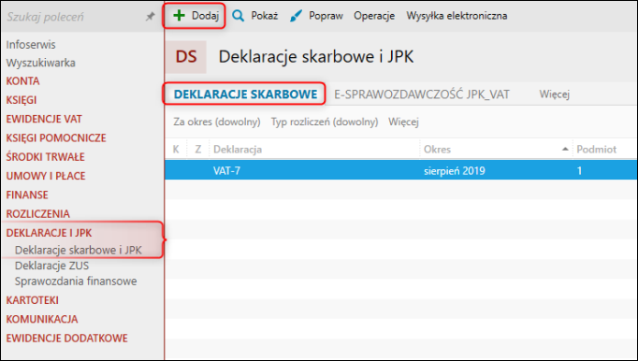The height and width of the screenshot is (361, 638).
Task: Expand the KSIĘGI POMOCNICZE section
Action: click(56, 138)
